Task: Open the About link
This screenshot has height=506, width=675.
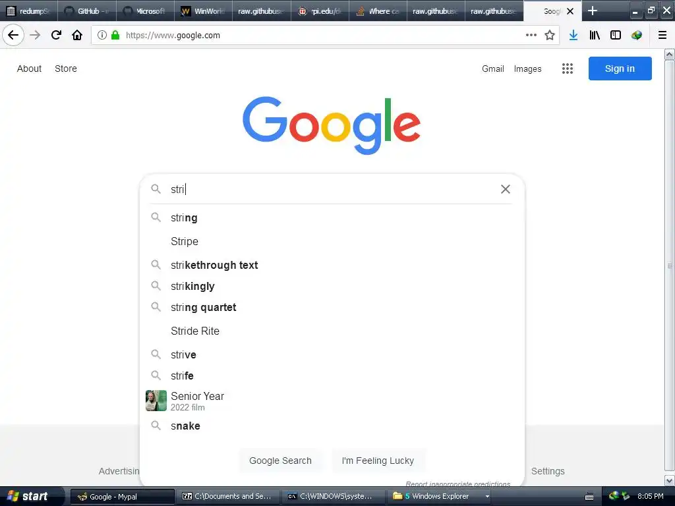Action: point(29,69)
